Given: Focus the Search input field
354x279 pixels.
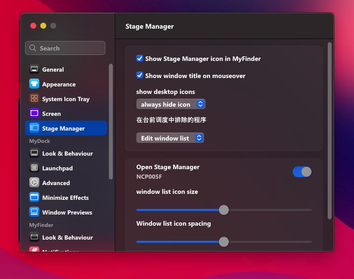Looking at the screenshot, I should pyautogui.click(x=65, y=48).
